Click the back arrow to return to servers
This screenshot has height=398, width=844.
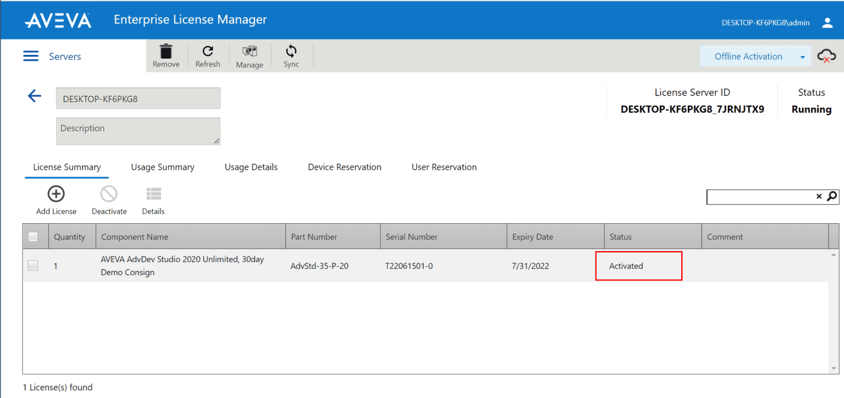[x=34, y=96]
